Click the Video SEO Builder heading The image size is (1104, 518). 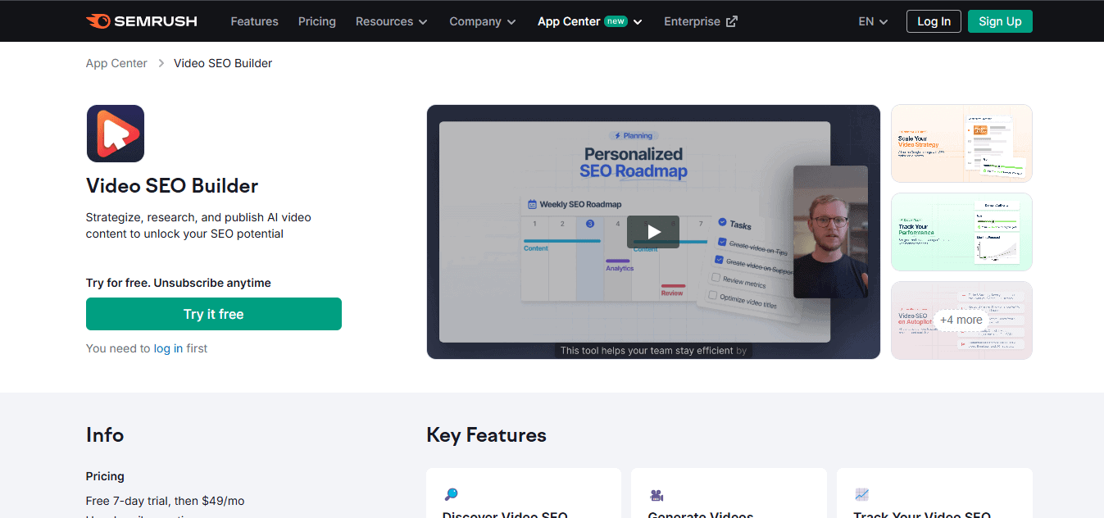[x=172, y=186]
